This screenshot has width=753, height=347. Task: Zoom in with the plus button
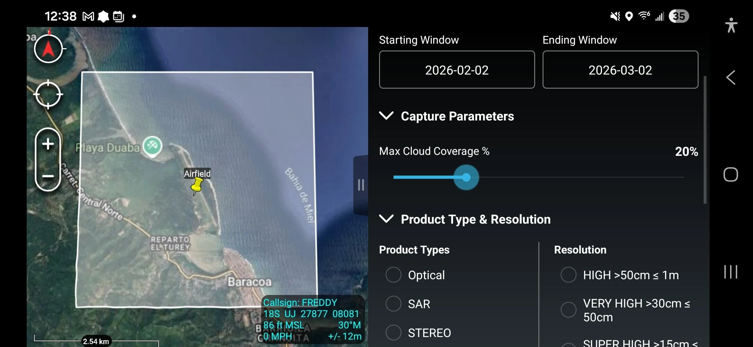[x=48, y=144]
